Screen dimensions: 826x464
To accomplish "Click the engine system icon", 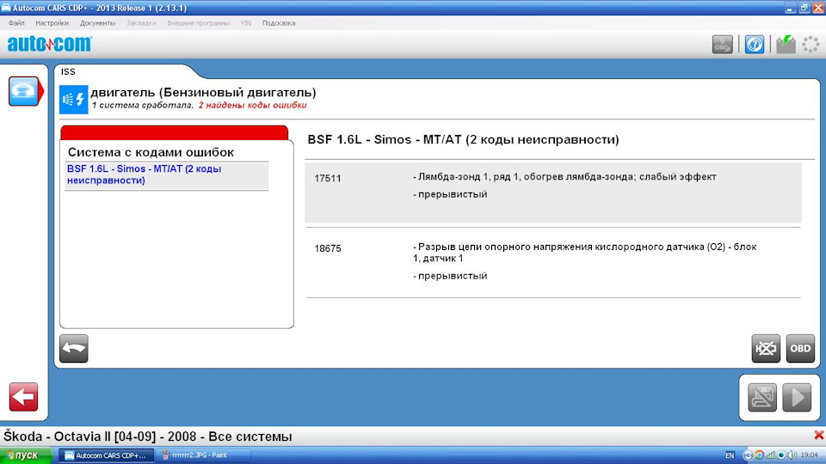I will [74, 100].
